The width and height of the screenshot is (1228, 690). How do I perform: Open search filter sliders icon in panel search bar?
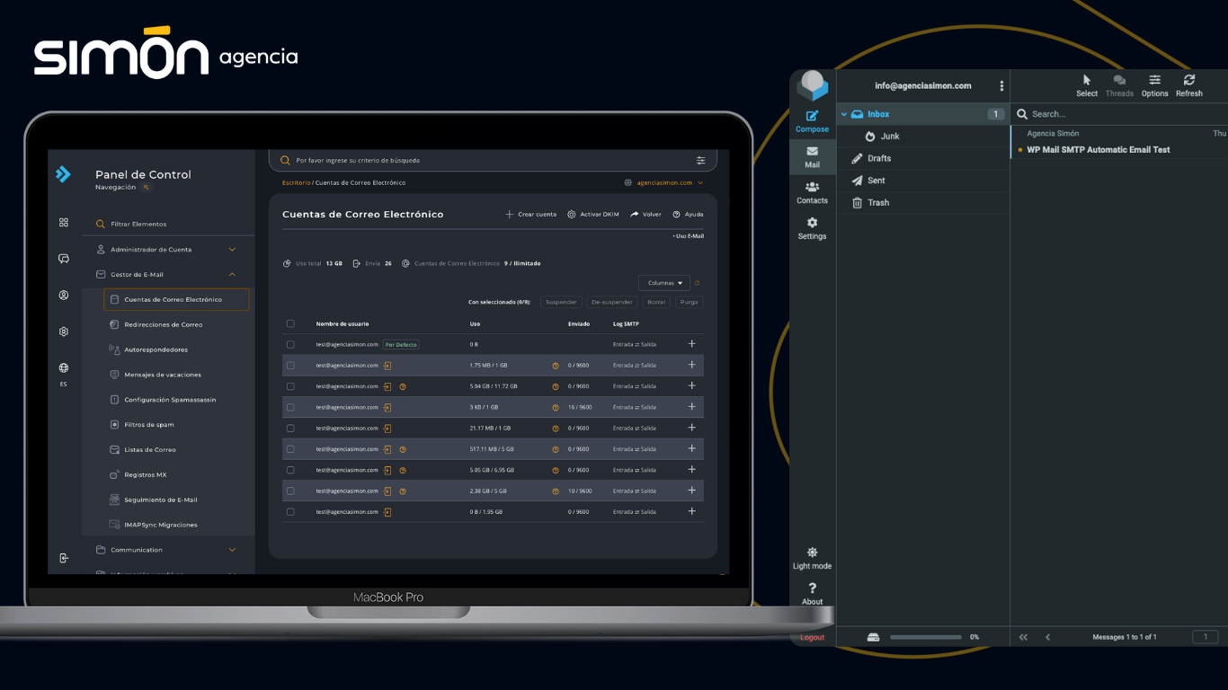(700, 160)
